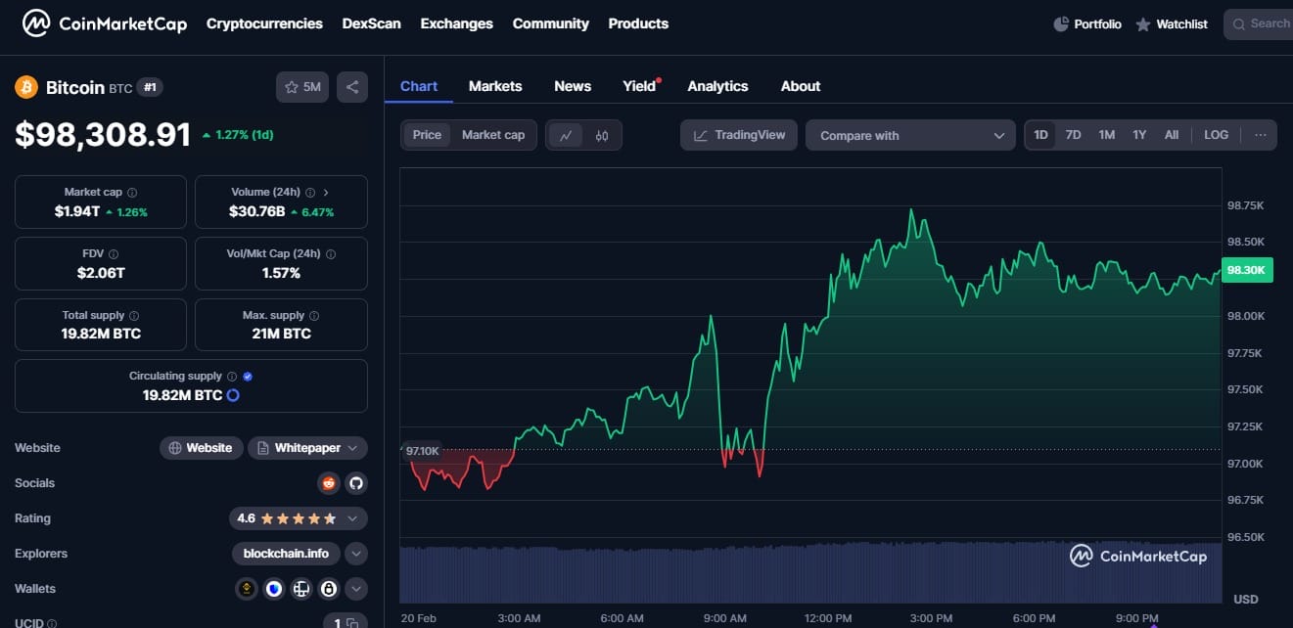This screenshot has width=1293, height=628.
Task: Open the Binance wallet icon
Action: click(x=247, y=589)
